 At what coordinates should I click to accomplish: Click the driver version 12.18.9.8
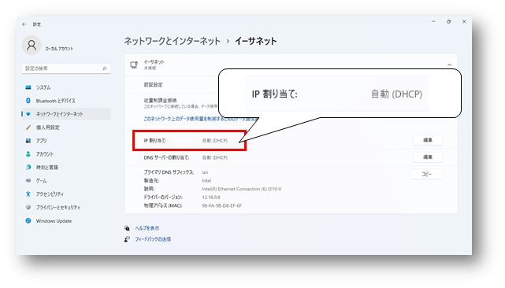coord(211,198)
